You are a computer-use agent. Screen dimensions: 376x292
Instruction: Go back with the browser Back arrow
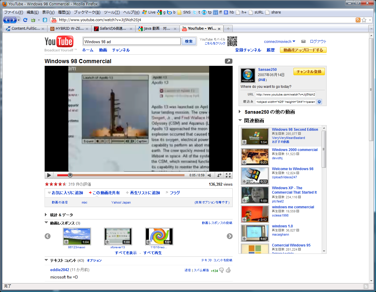tap(6, 20)
